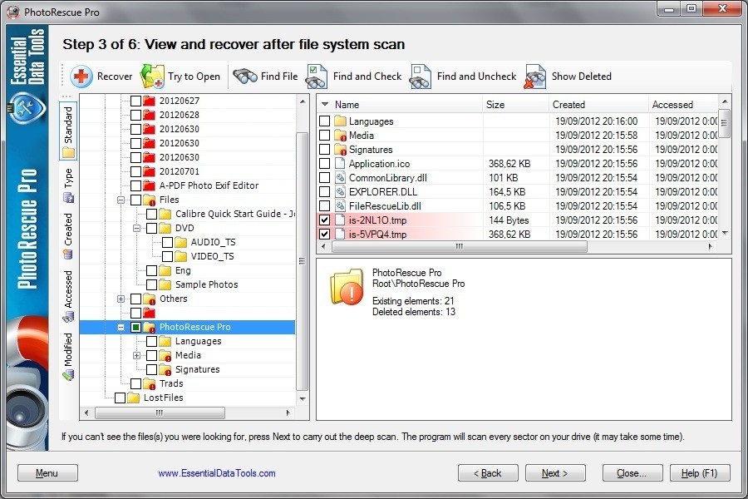
Task: Expand the Media tree node
Action: (x=137, y=355)
